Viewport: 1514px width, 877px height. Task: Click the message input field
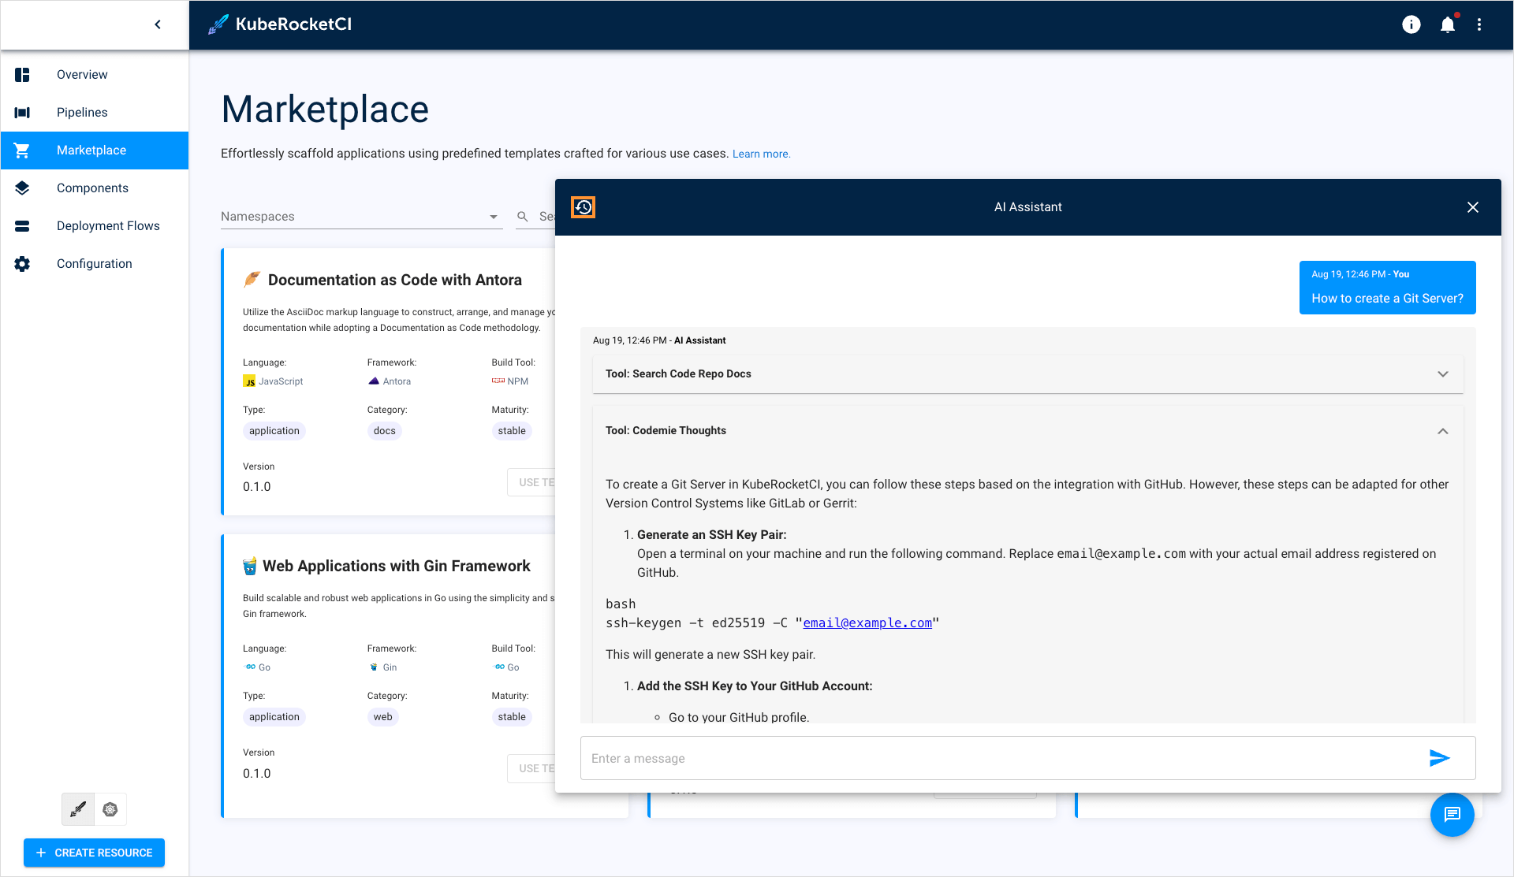pos(1003,758)
